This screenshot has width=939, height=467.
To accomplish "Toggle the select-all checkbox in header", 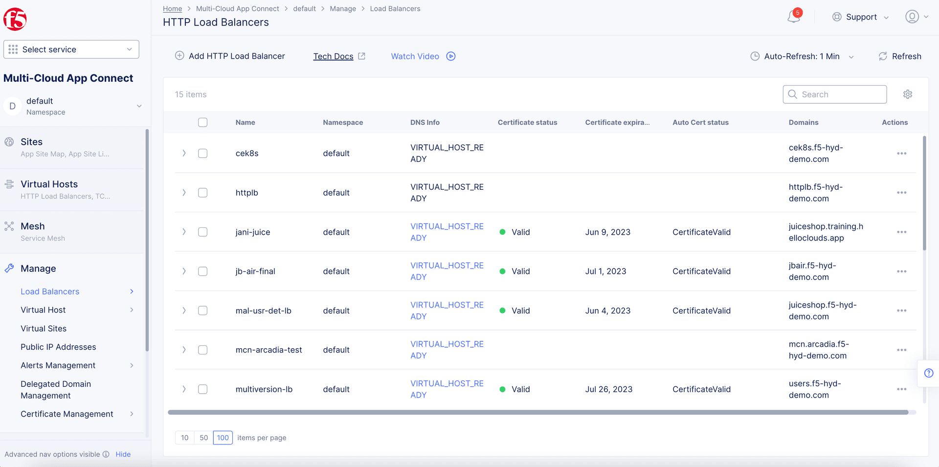I will [202, 122].
